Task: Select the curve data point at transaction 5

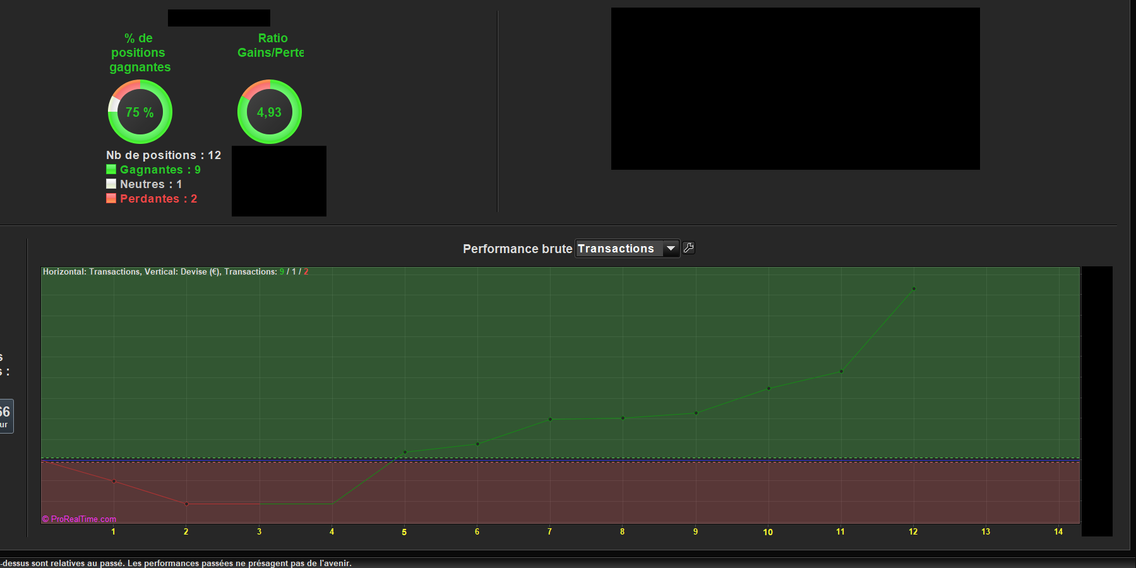Action: click(x=405, y=452)
